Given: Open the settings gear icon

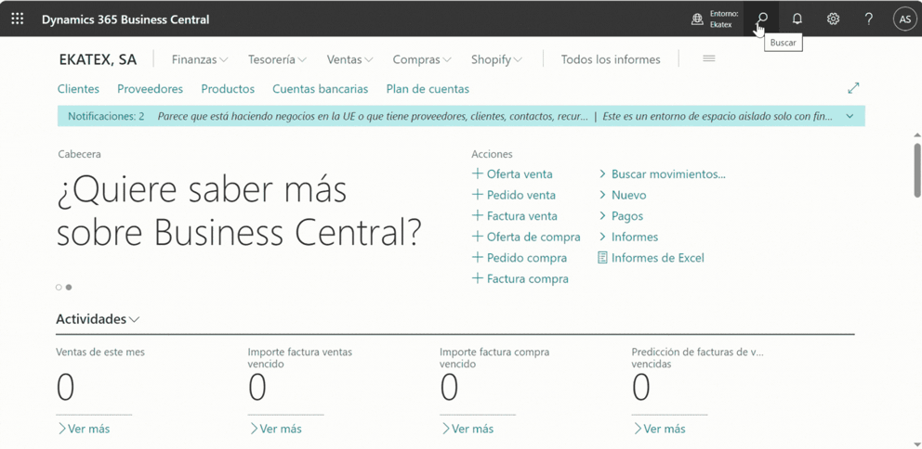Looking at the screenshot, I should (833, 19).
